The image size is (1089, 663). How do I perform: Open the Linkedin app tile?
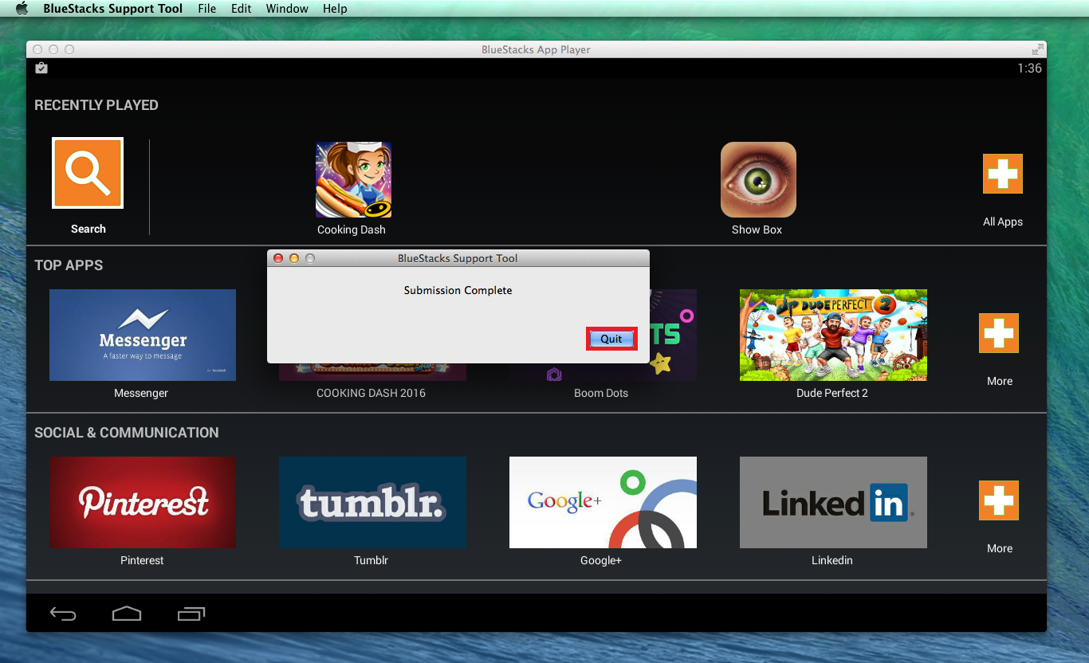833,502
